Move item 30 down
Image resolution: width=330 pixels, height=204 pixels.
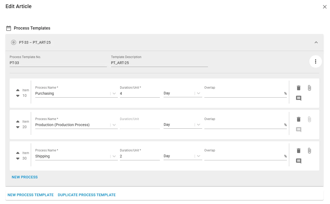pyautogui.click(x=18, y=158)
